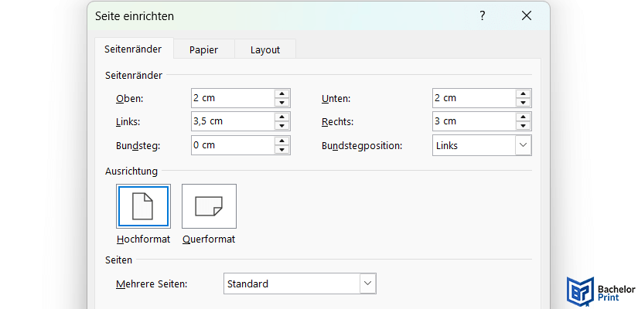This screenshot has height=309, width=638.
Task: Expand the Mehrere Seiten dropdown
Action: point(368,284)
